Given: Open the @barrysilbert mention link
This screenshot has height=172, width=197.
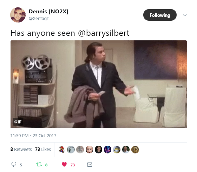Looking at the screenshot, I should 104,33.
